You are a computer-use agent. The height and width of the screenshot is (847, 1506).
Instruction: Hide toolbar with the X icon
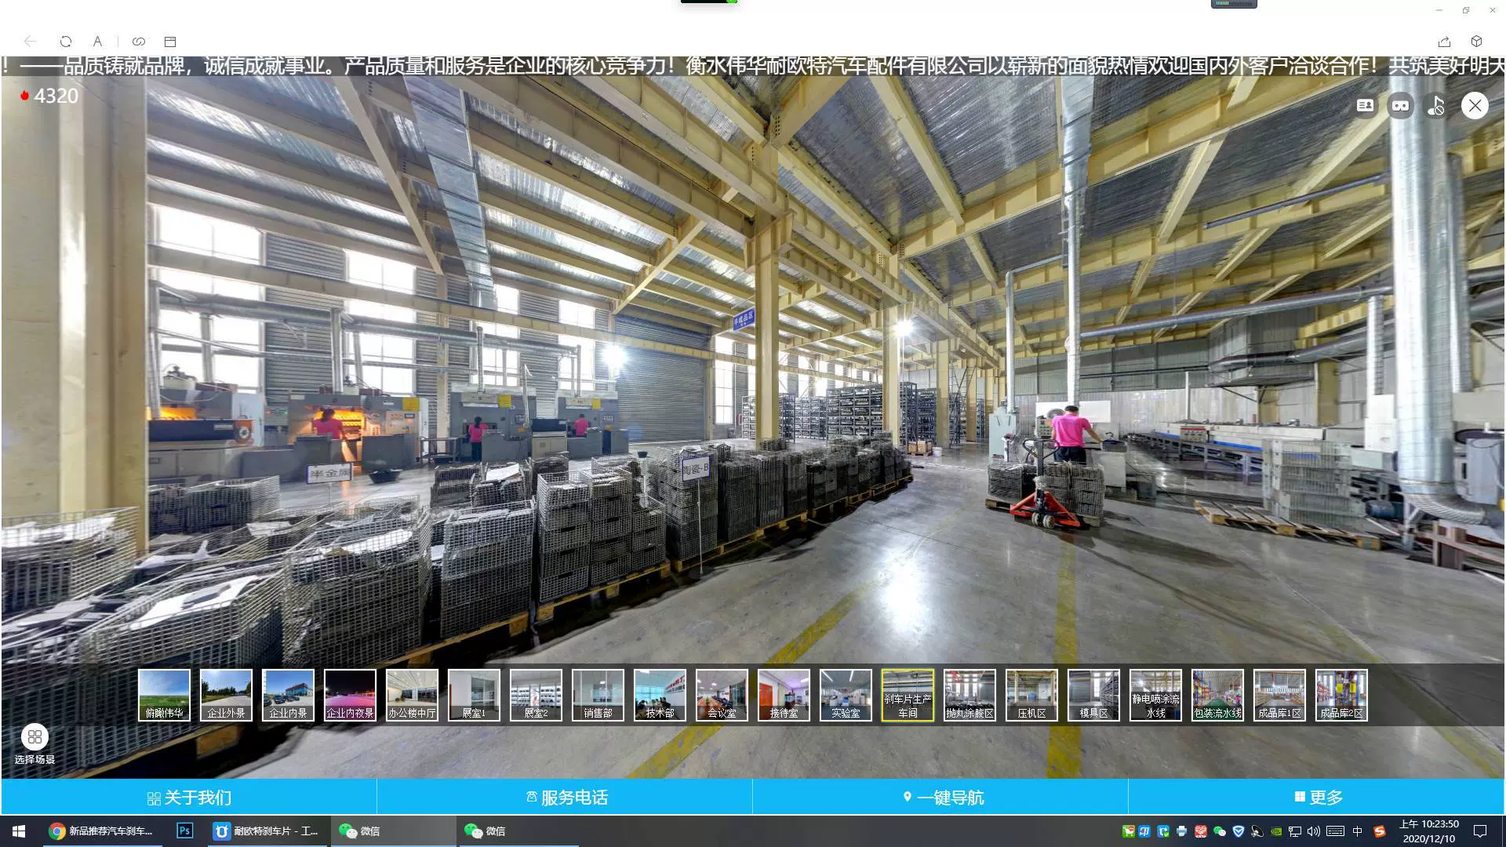point(1475,106)
